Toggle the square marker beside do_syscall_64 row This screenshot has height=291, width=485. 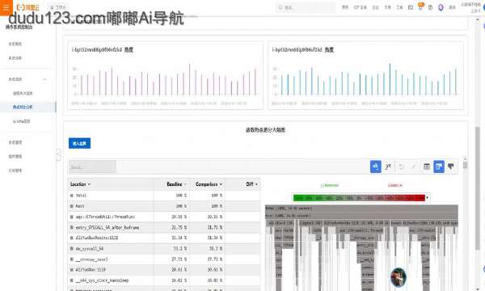[x=72, y=249]
